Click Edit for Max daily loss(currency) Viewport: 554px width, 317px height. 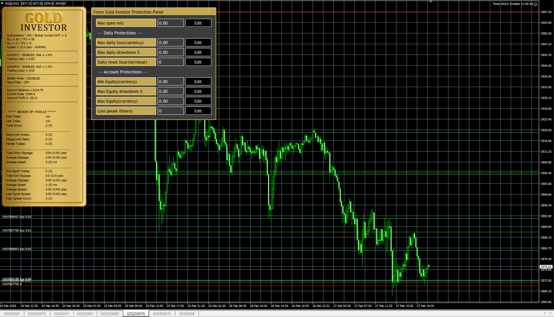[x=198, y=43]
